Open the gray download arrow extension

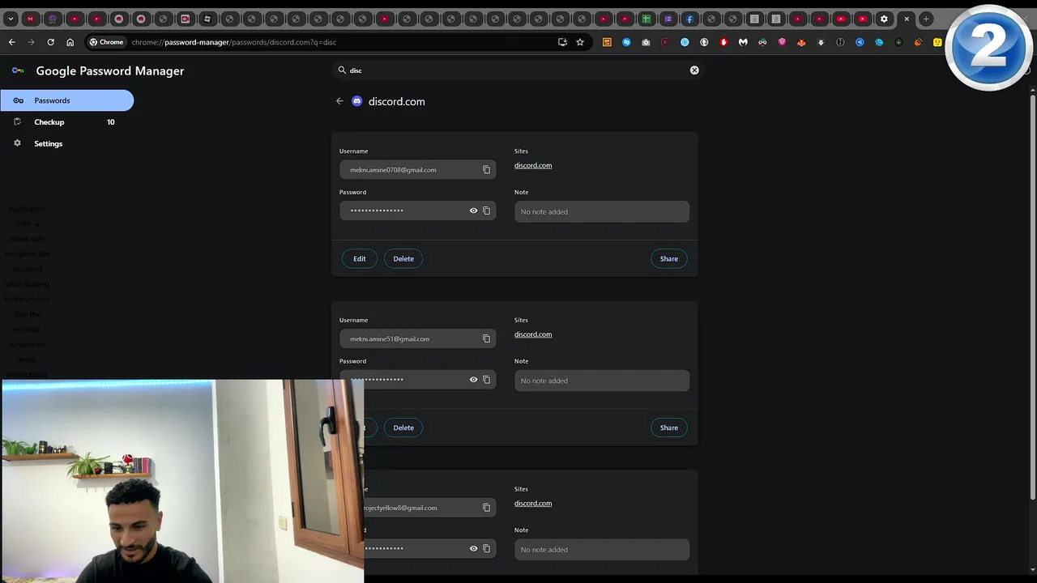pyautogui.click(x=821, y=42)
